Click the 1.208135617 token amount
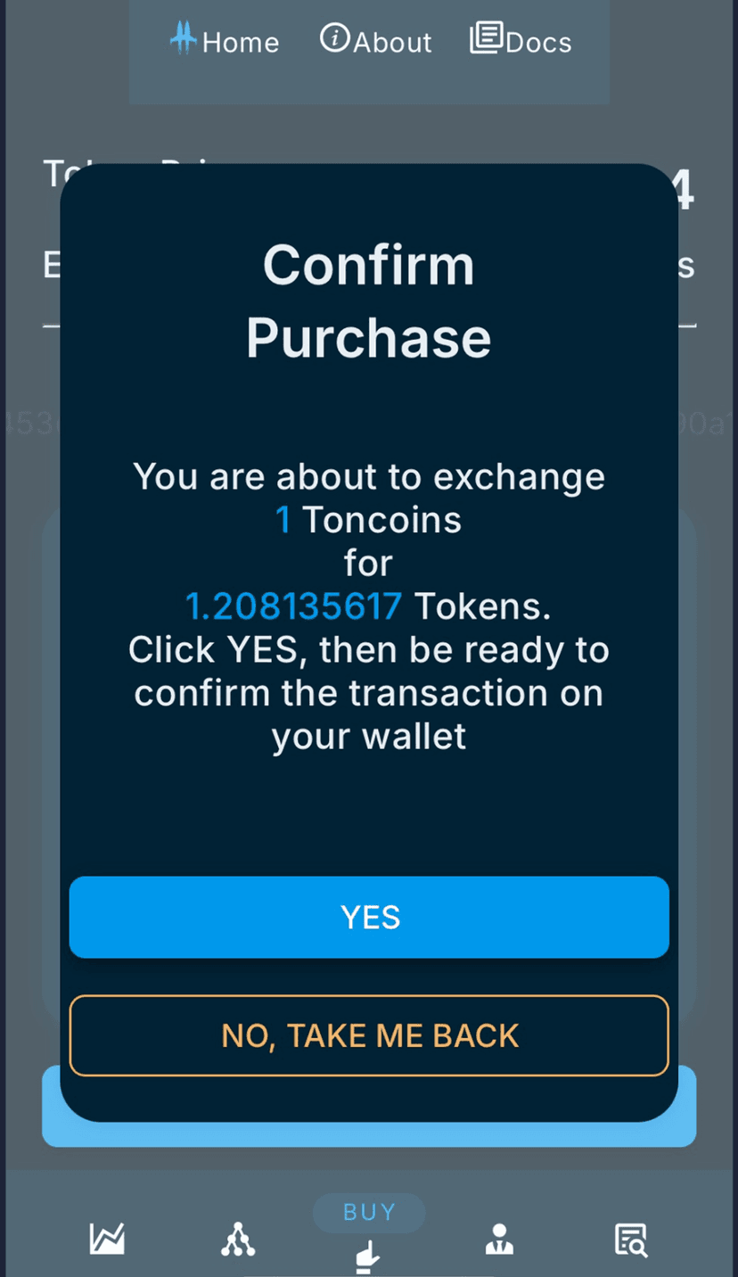This screenshot has width=738, height=1277. pyautogui.click(x=293, y=607)
